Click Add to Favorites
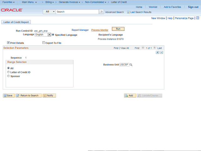The width and height of the screenshot is (201, 151). pos(172,7)
